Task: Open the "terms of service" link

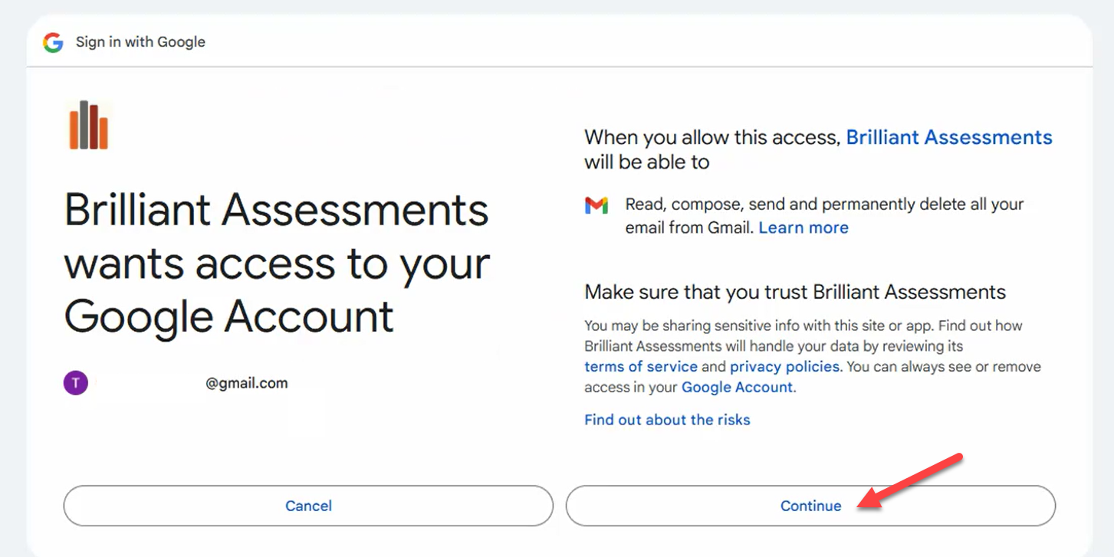Action: pos(640,366)
